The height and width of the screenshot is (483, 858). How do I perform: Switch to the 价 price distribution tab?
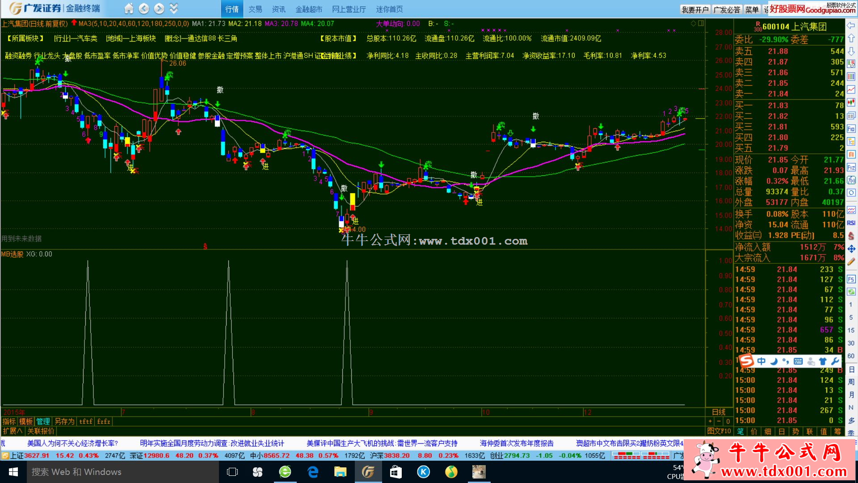click(754, 432)
